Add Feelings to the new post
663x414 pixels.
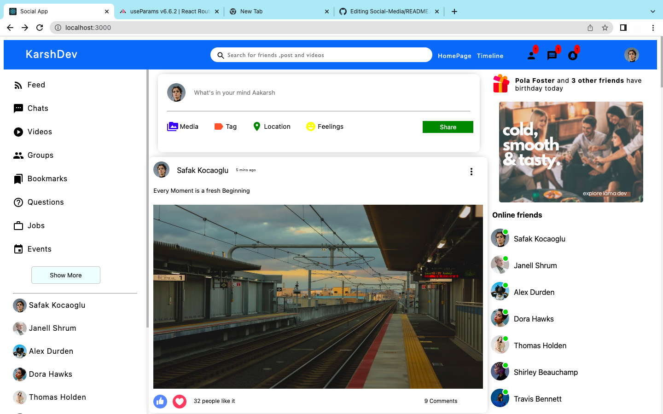click(x=325, y=126)
